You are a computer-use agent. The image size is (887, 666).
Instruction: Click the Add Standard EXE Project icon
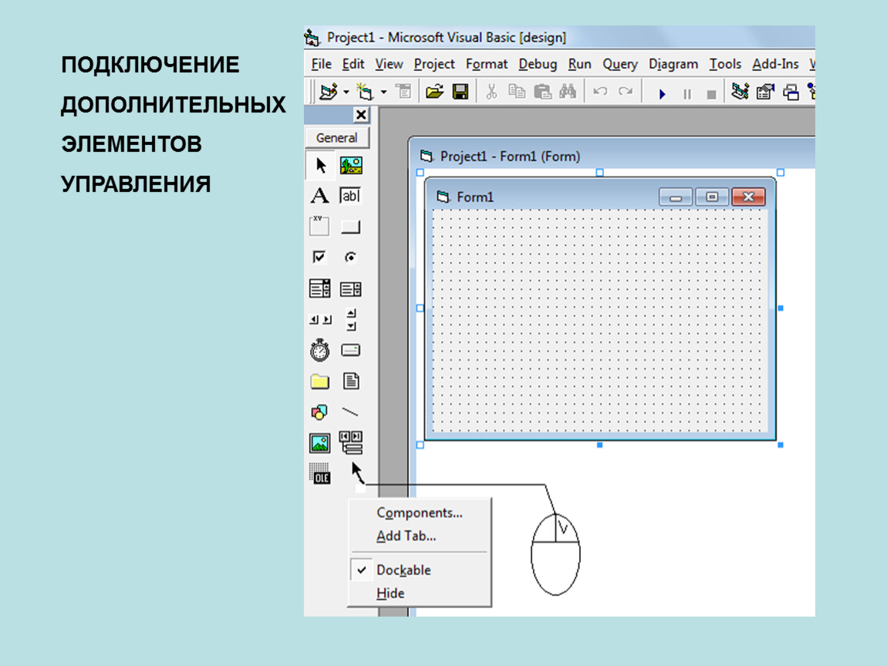coord(328,92)
